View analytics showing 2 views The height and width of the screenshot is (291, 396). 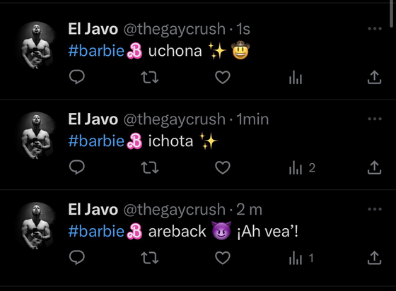302,167
